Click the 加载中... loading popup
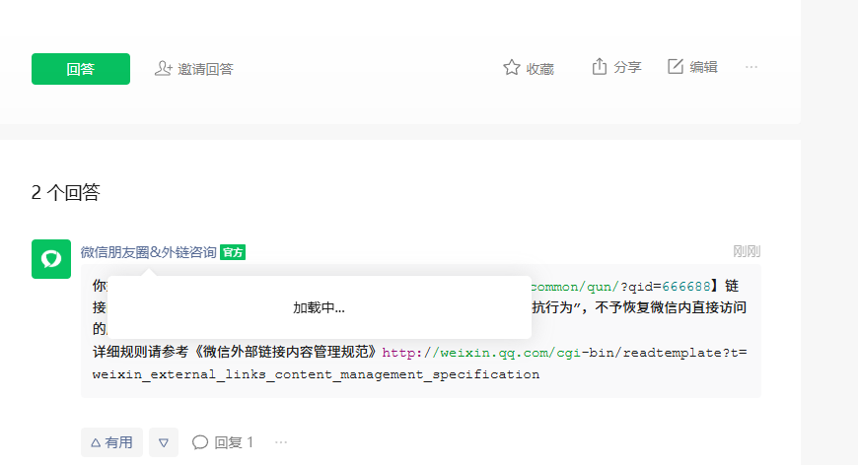The image size is (858, 465). (x=319, y=307)
